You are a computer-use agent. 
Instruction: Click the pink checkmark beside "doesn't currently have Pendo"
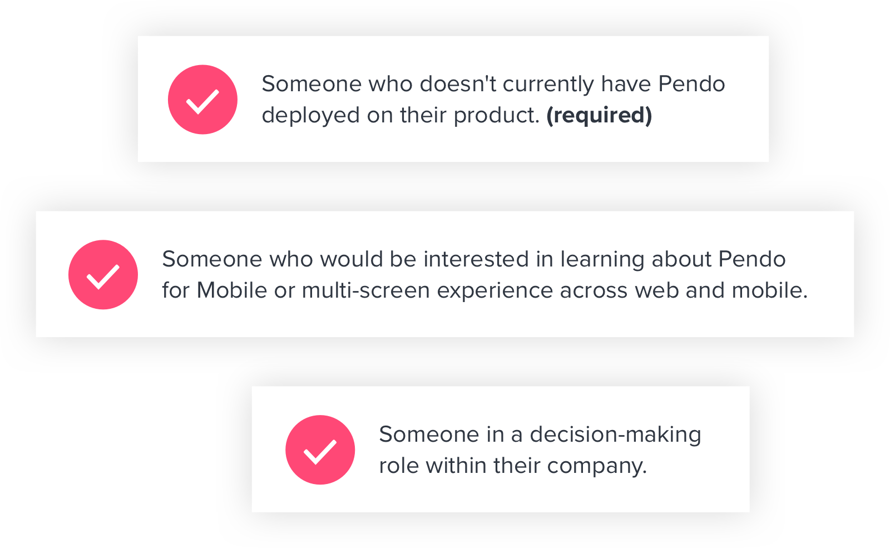[x=202, y=100]
